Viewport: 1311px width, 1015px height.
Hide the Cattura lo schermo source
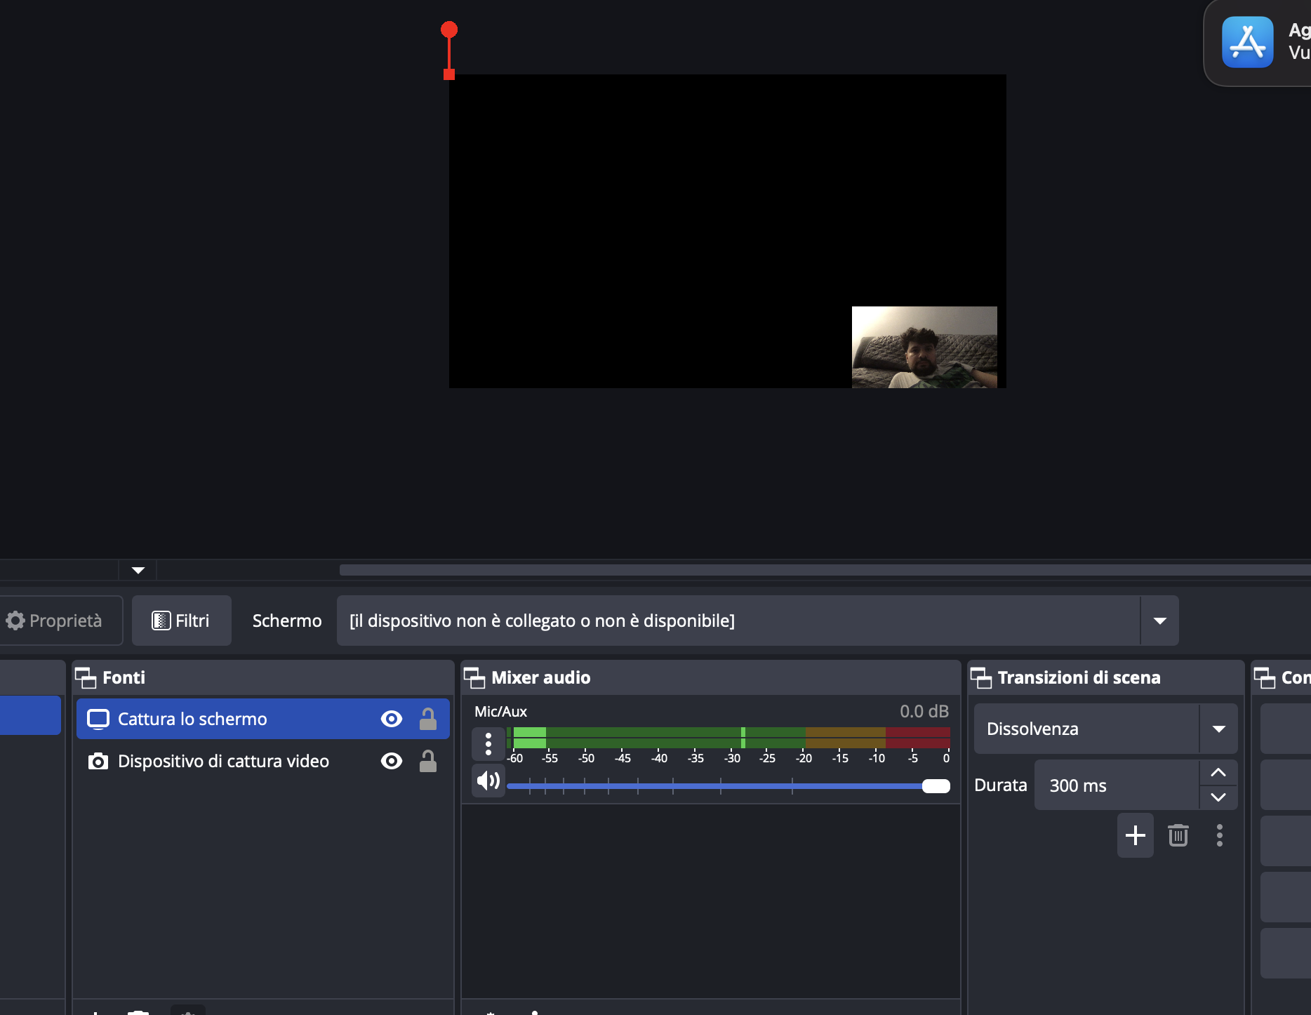[392, 719]
